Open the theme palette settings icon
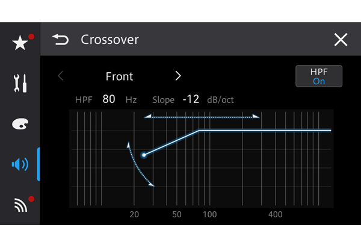Image resolution: width=361 pixels, height=248 pixels. pyautogui.click(x=20, y=124)
